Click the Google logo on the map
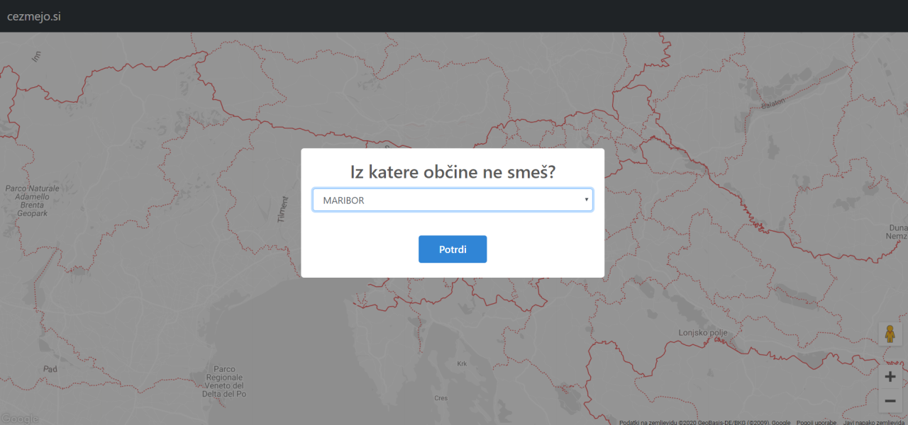This screenshot has width=908, height=425. point(19,419)
